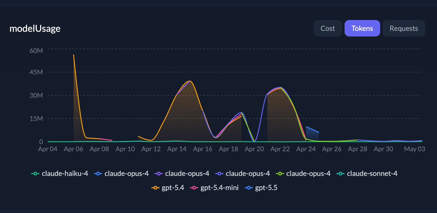Image resolution: width=437 pixels, height=213 pixels.
Task: Toggle the green claude-opus-4 legend entry
Action: click(x=303, y=174)
